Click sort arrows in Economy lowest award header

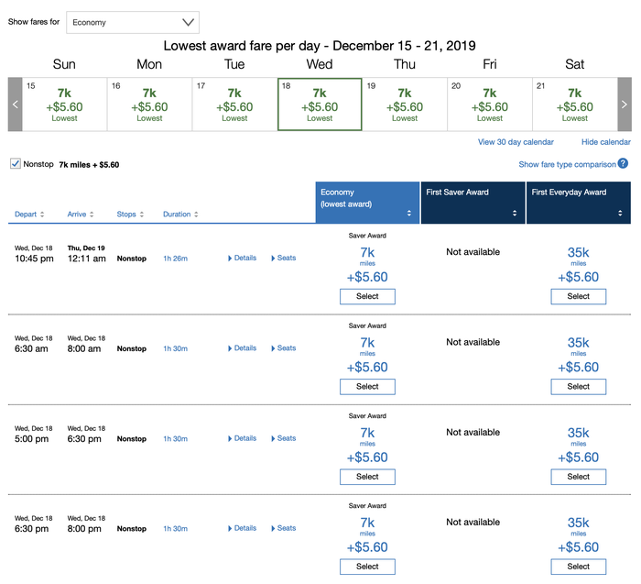(x=409, y=214)
